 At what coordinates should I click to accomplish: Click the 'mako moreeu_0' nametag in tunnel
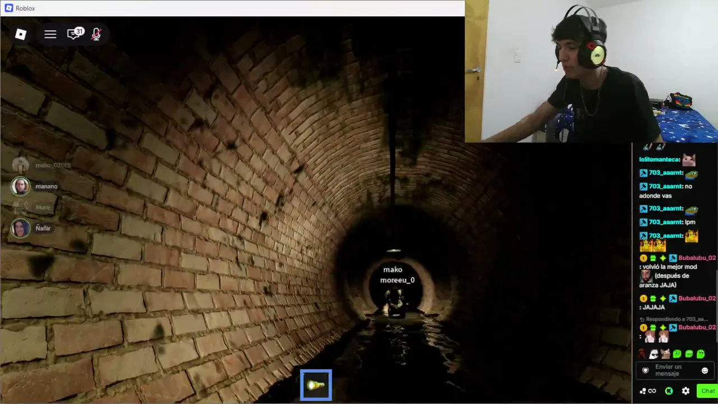398,275
